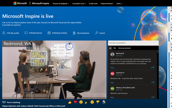
Task: Open the Search magnifier icon
Action: [x=97, y=33]
